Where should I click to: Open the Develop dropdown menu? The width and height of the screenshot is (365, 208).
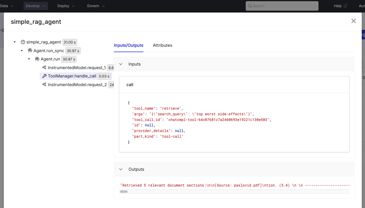(35, 6)
